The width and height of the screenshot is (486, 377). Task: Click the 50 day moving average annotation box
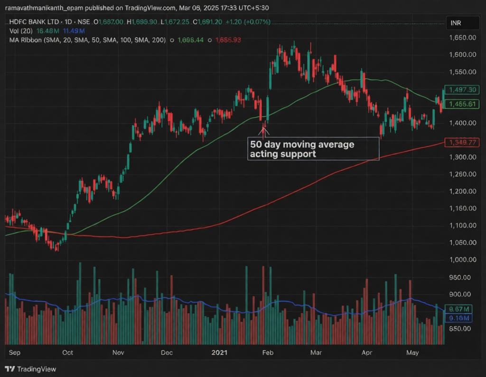click(313, 149)
